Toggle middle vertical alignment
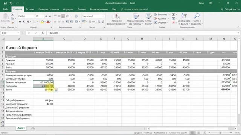 point(59,16)
